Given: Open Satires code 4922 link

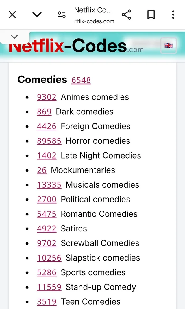Looking at the screenshot, I should pyautogui.click(x=47, y=229).
